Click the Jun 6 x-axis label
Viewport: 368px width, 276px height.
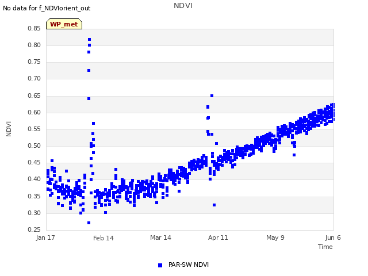(333, 237)
